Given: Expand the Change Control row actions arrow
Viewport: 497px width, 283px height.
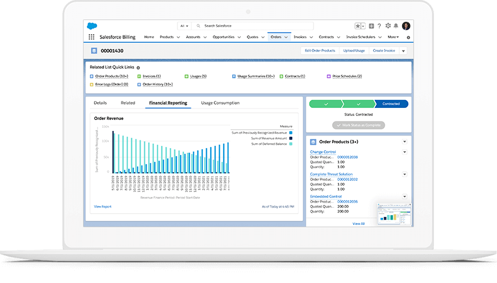Looking at the screenshot, I should 404,152.
